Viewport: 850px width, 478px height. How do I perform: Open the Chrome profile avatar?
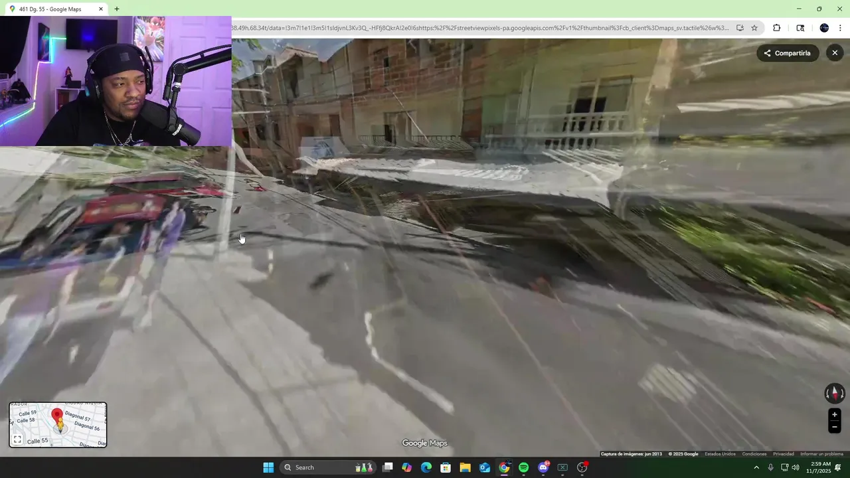point(824,28)
